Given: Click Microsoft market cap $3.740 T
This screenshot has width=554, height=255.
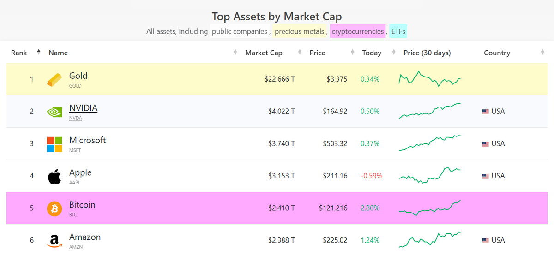Looking at the screenshot, I should point(281,144).
